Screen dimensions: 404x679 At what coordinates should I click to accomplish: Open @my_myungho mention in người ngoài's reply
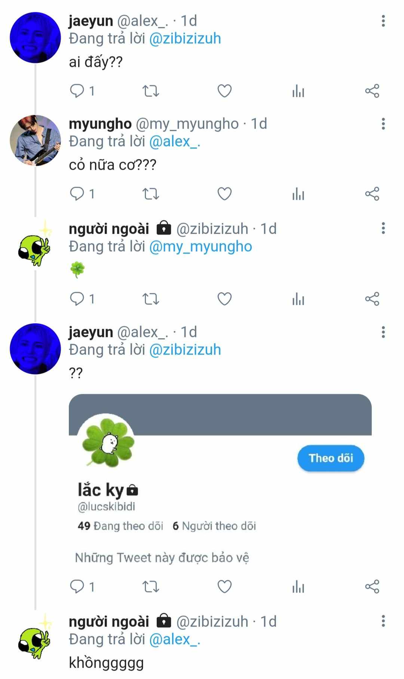click(x=201, y=247)
